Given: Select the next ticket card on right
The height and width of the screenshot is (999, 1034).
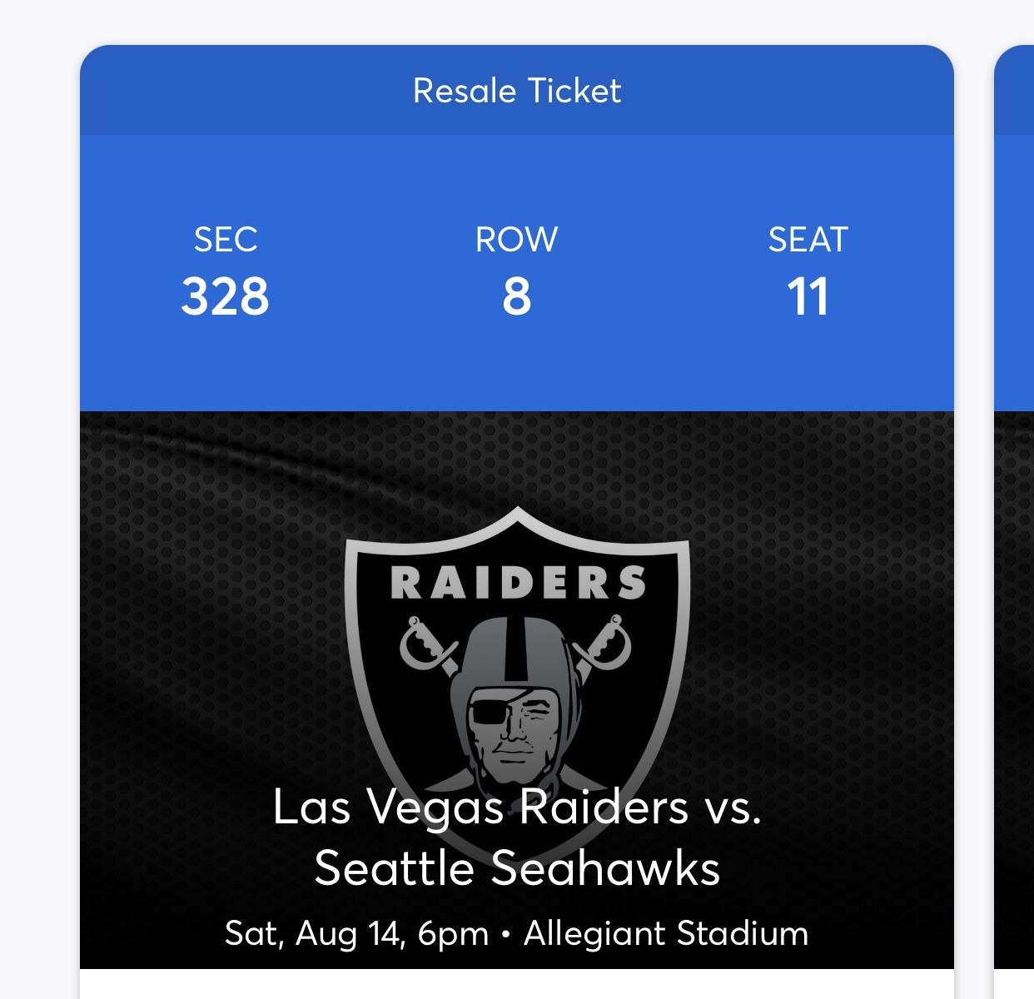Looking at the screenshot, I should [1014, 499].
